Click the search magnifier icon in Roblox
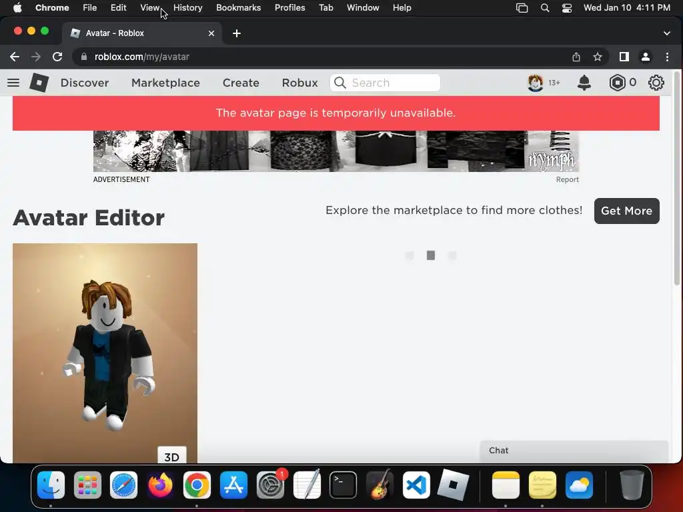The width and height of the screenshot is (683, 512). 340,83
